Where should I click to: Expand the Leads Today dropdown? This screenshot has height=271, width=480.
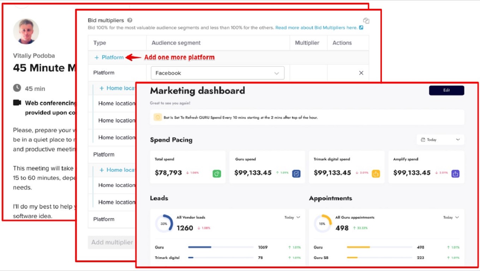[292, 218]
